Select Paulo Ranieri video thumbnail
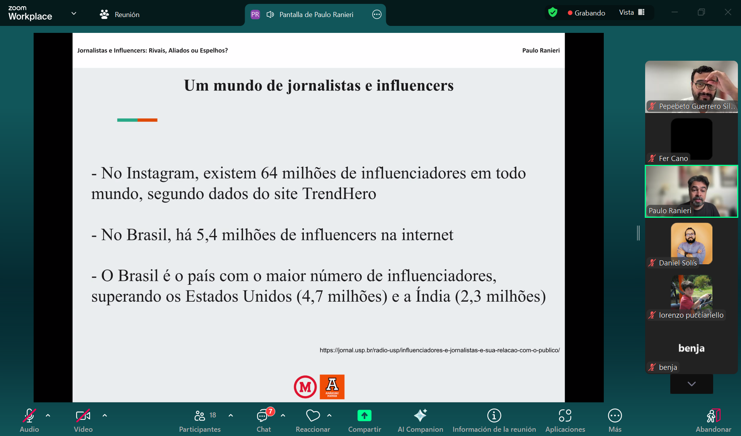This screenshot has height=436, width=741. pyautogui.click(x=691, y=191)
